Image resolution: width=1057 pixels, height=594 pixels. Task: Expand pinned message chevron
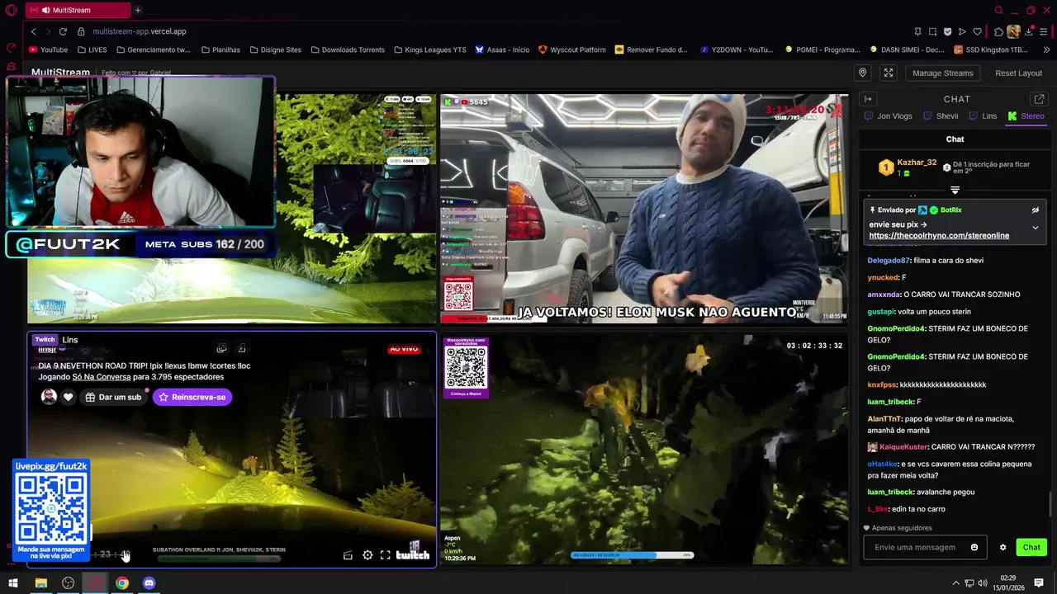pos(1035,228)
